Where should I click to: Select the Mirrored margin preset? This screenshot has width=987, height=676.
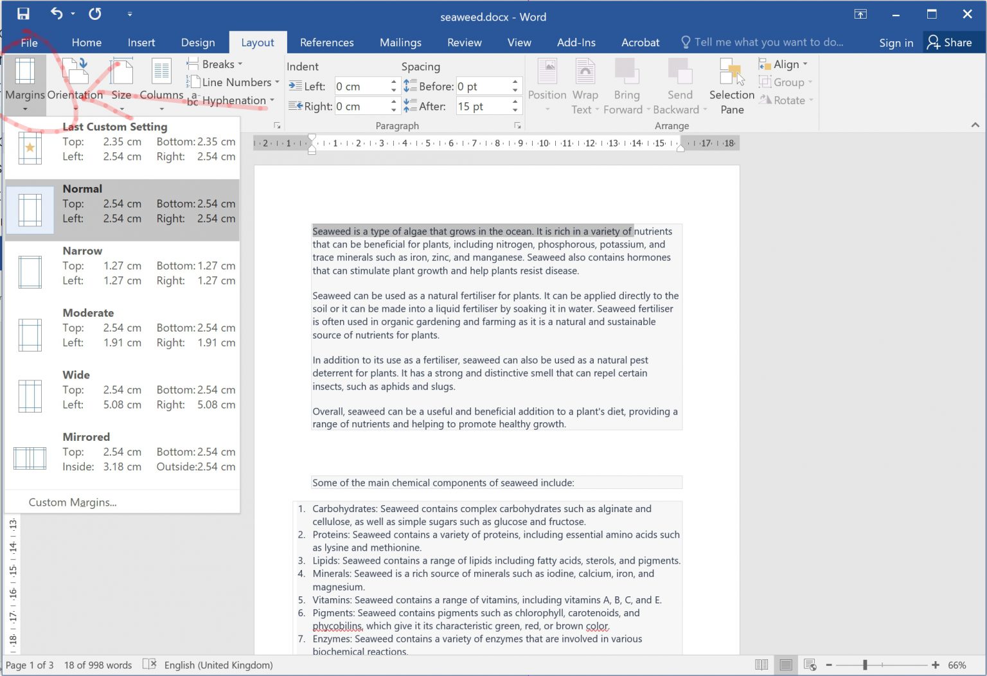[x=122, y=452]
